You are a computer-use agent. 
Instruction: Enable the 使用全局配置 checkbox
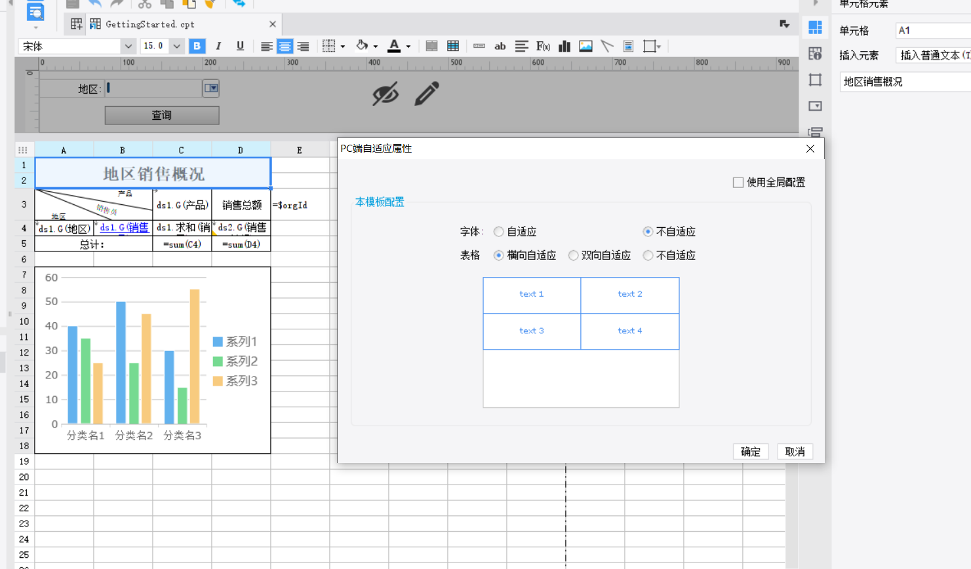738,183
